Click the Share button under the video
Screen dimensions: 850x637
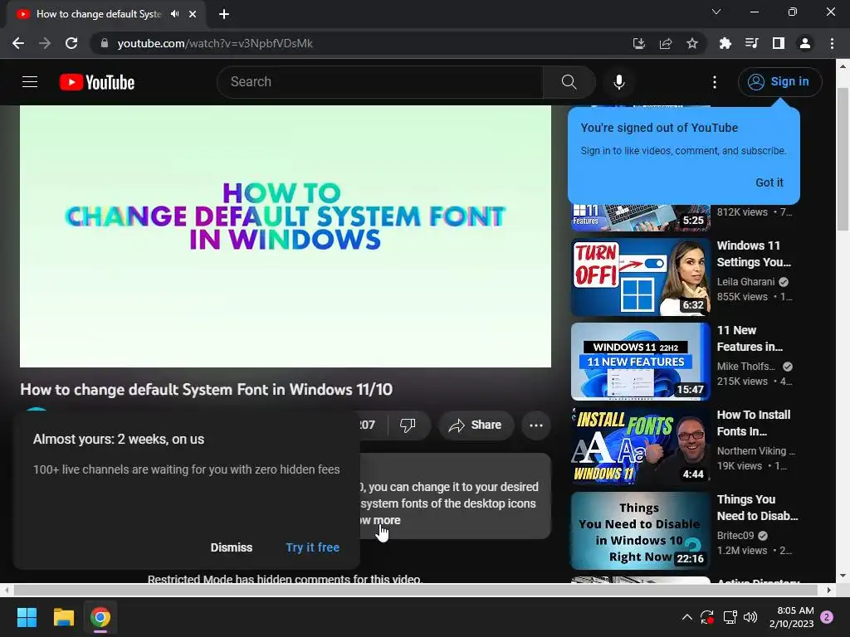click(475, 425)
